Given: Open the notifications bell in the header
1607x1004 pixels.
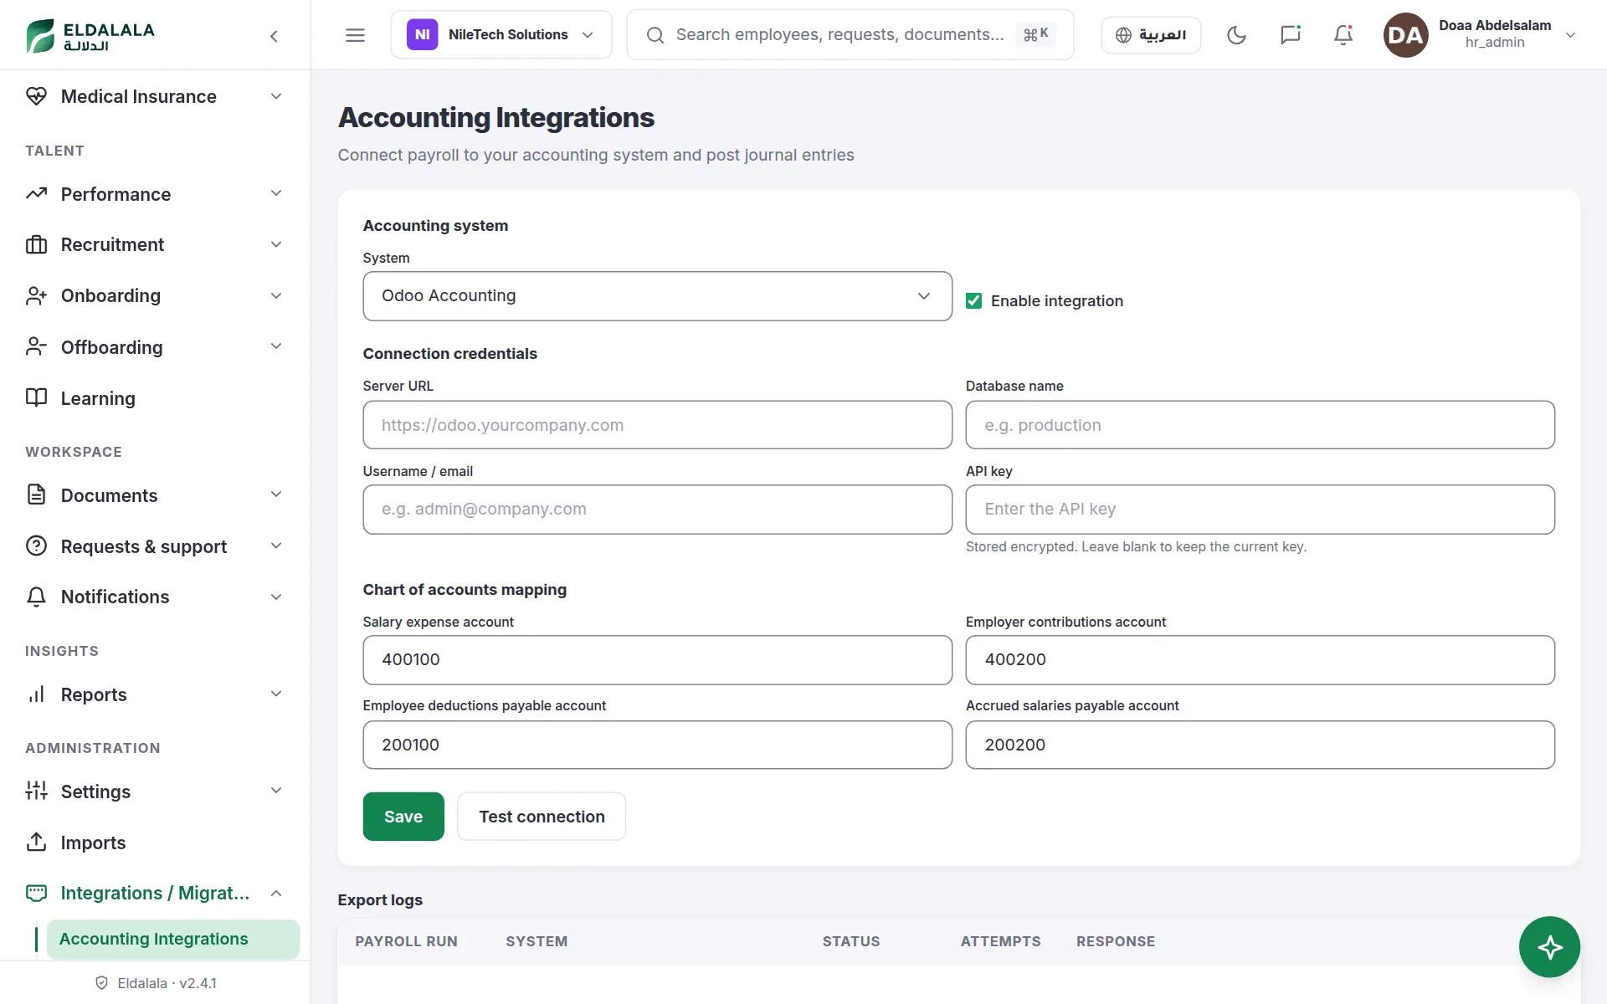Looking at the screenshot, I should click(x=1343, y=35).
